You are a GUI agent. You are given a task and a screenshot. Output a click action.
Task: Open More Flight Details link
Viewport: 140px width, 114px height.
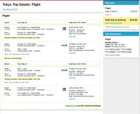pos(112,55)
